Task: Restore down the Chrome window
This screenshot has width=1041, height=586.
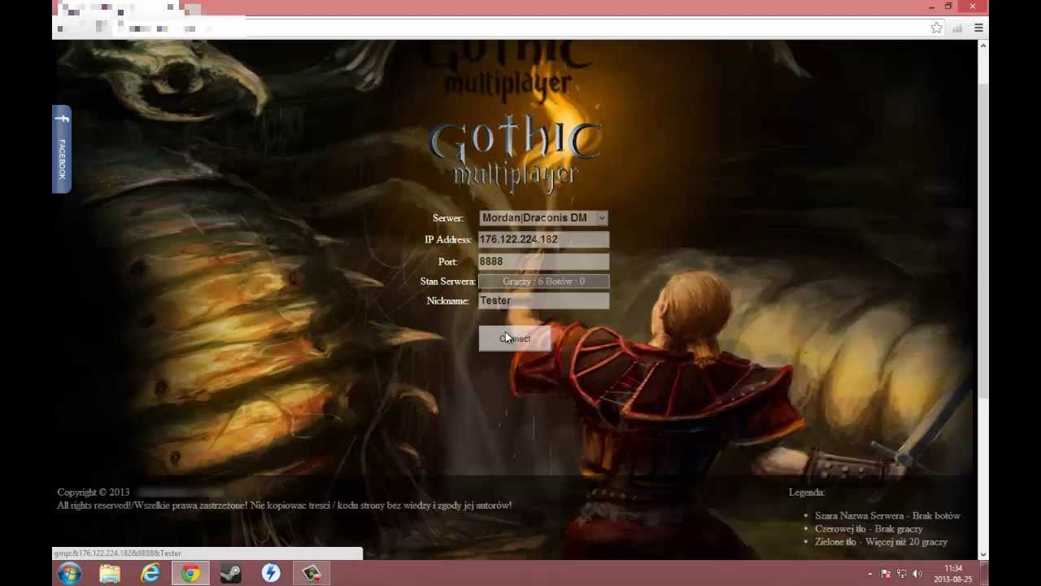Action: tap(948, 7)
